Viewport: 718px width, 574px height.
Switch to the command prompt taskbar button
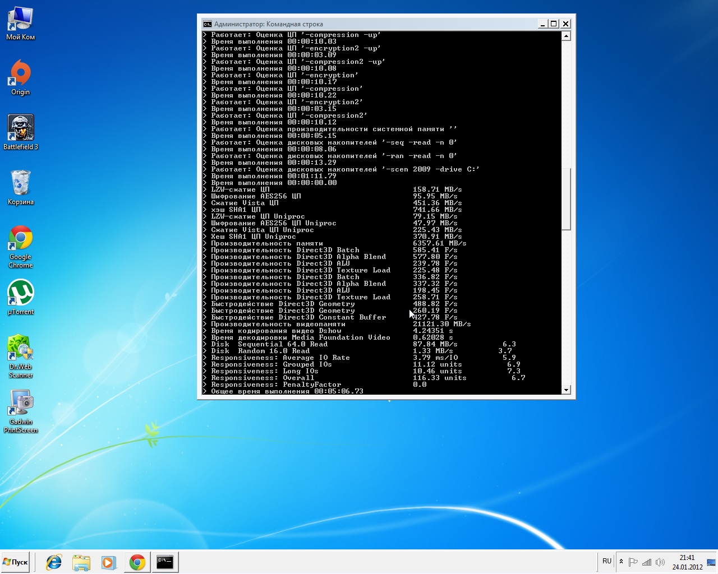coord(165,562)
